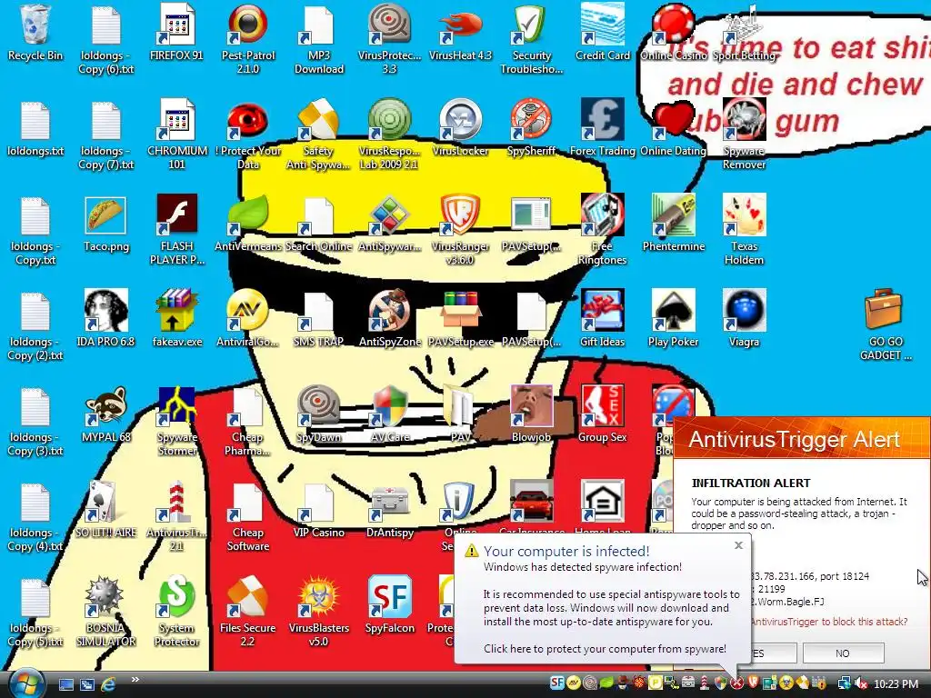The image size is (931, 698).
Task: Select the Spyware Stormer lightning icon
Action: click(x=177, y=406)
